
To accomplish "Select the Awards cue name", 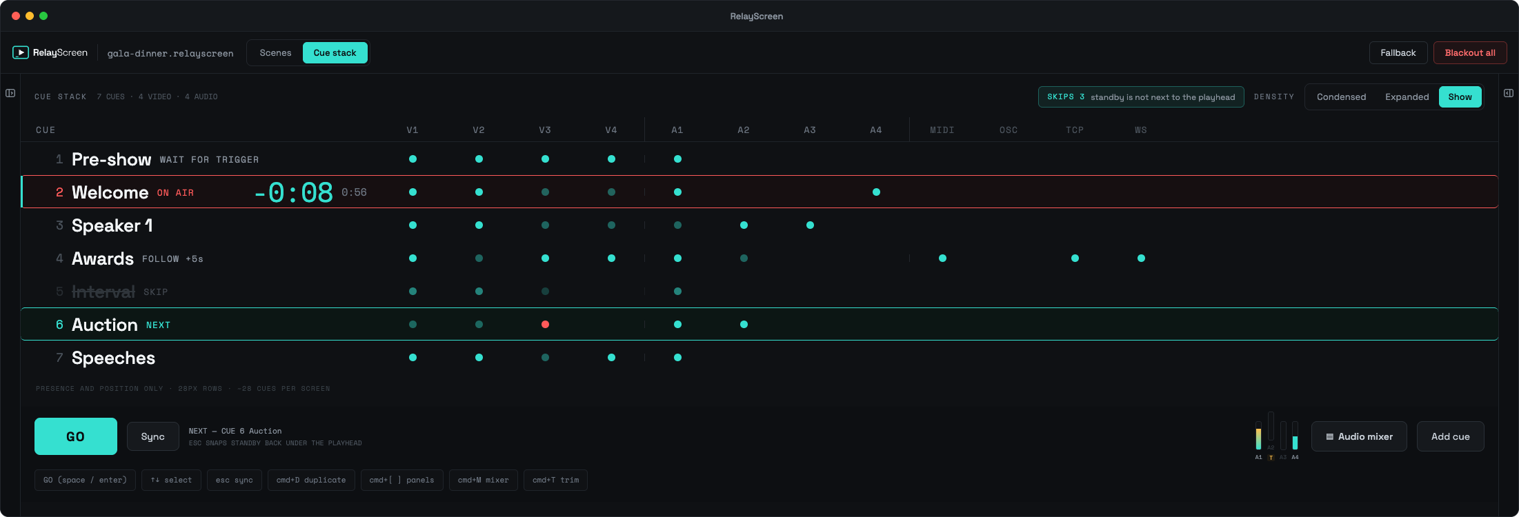I will coord(103,258).
